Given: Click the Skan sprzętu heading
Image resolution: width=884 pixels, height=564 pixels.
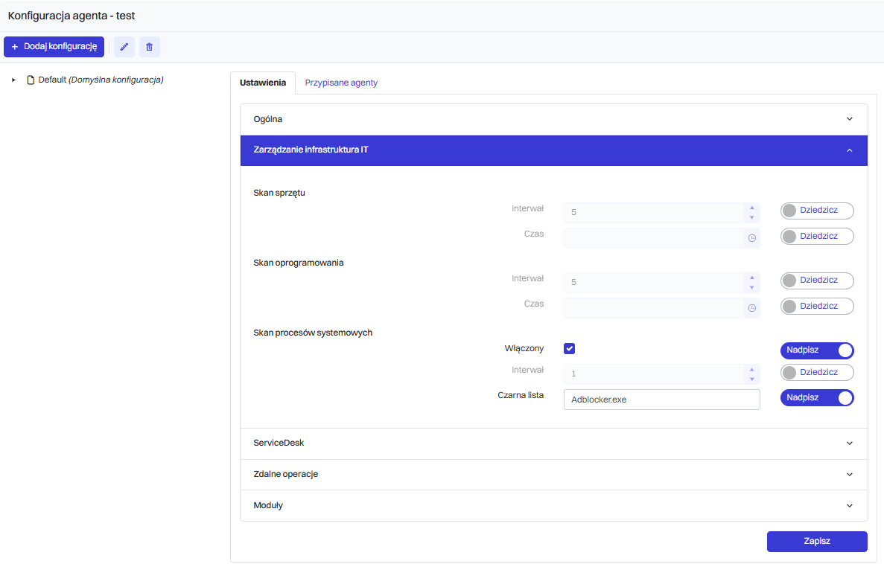Looking at the screenshot, I should [279, 193].
